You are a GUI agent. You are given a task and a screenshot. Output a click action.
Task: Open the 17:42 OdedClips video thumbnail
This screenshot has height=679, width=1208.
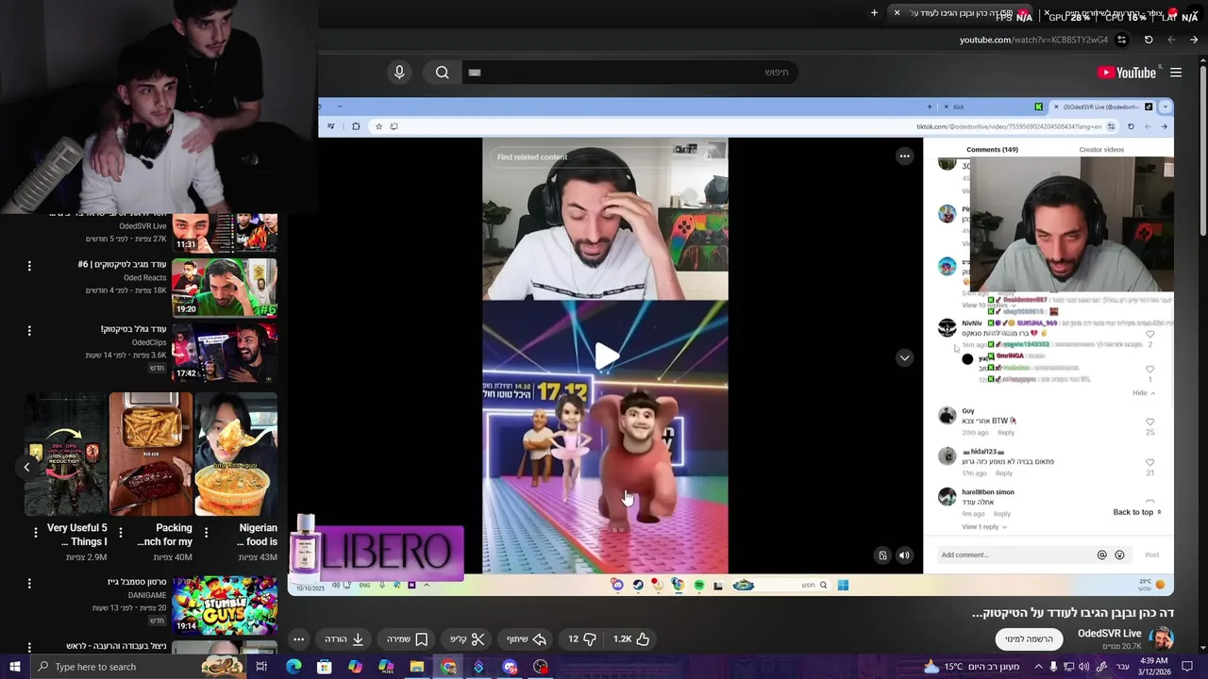click(225, 353)
